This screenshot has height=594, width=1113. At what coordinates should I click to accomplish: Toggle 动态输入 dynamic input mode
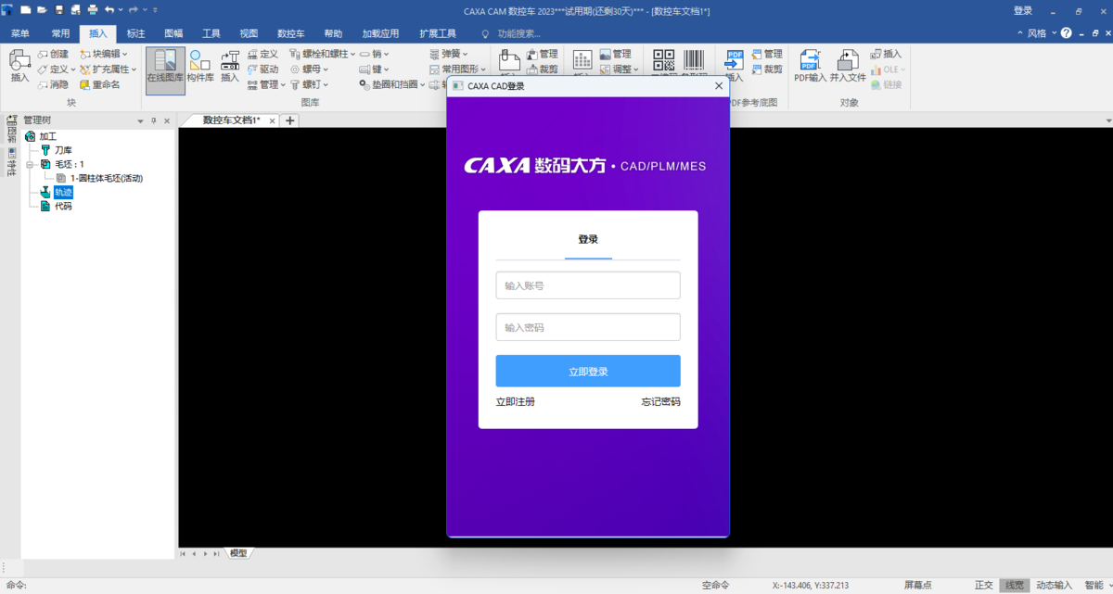[x=1054, y=585]
